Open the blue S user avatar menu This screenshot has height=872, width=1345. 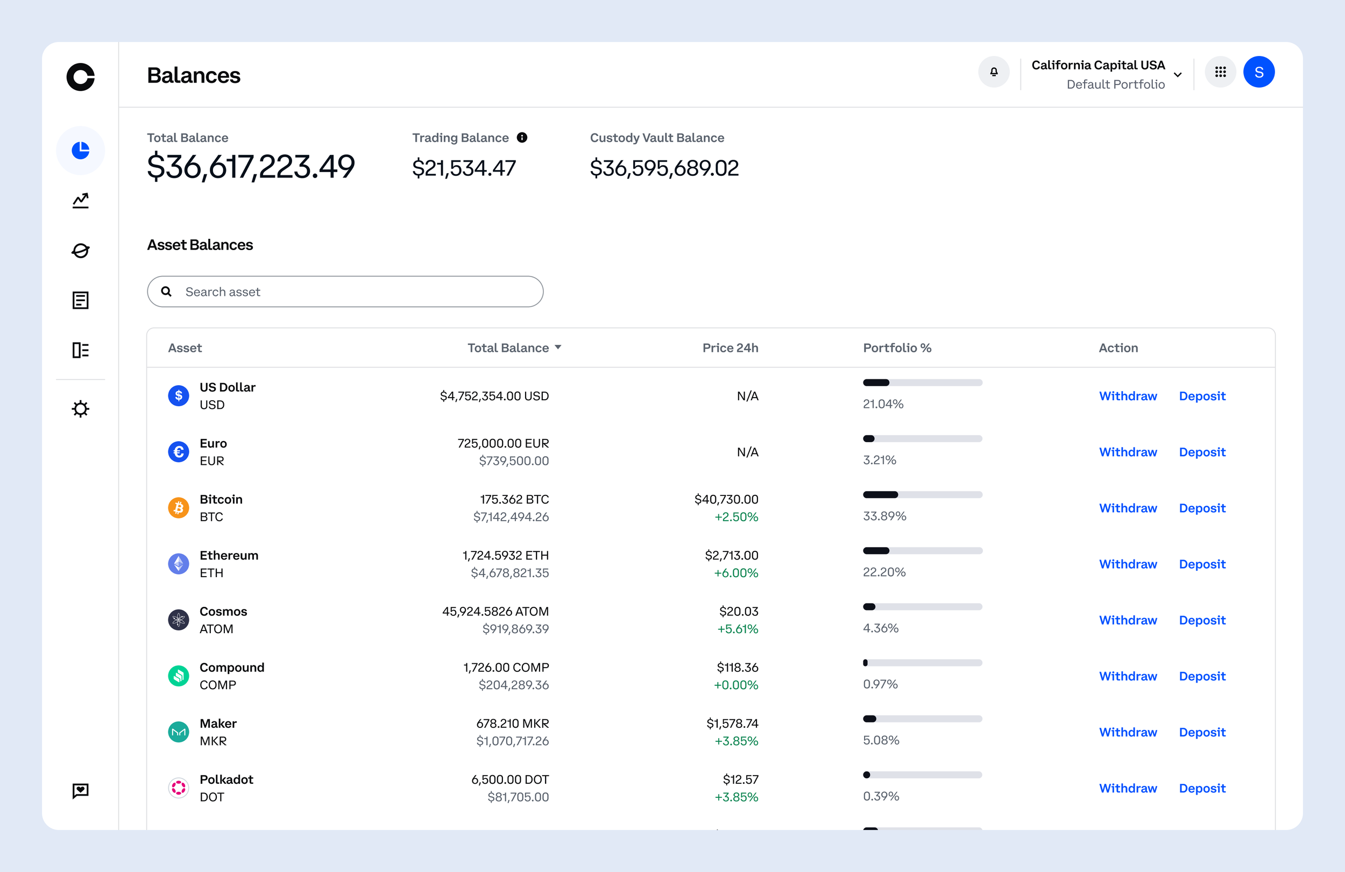coord(1258,72)
